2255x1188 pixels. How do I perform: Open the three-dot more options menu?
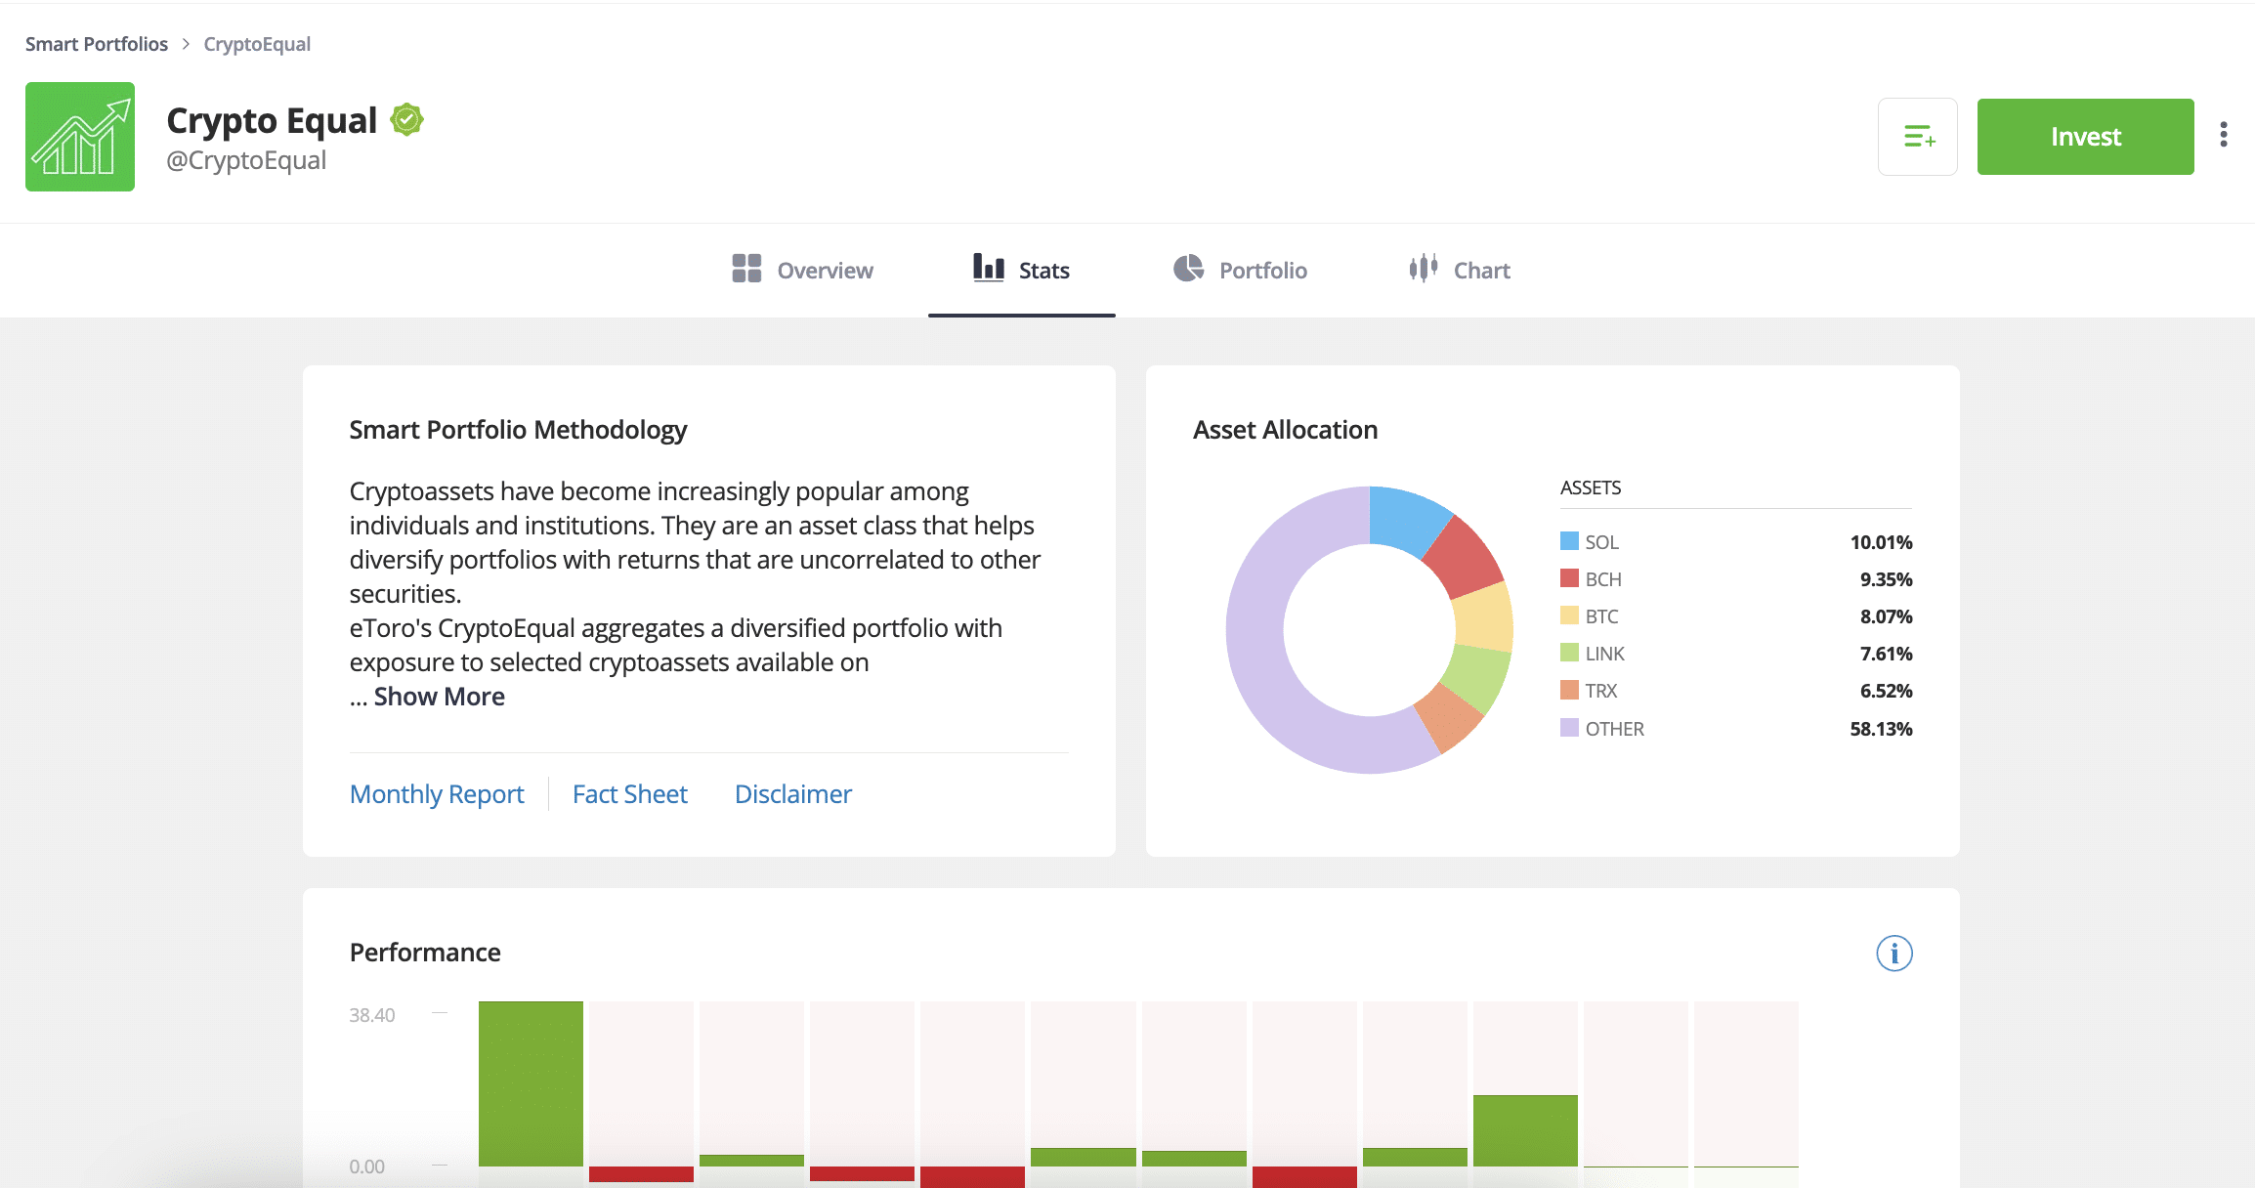[2224, 135]
